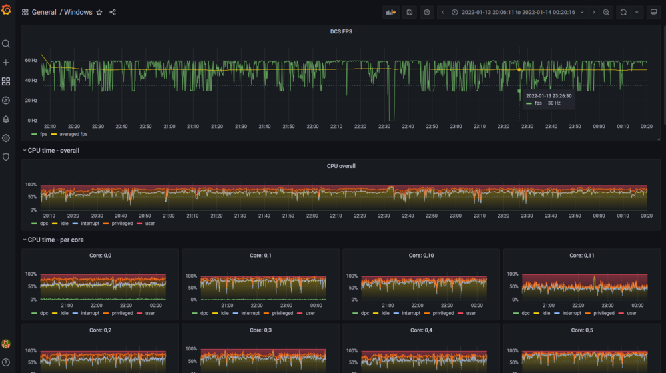This screenshot has height=373, width=666.
Task: Click the Create plus icon in sidebar
Action: point(6,63)
